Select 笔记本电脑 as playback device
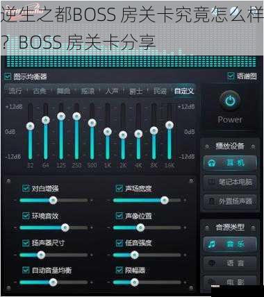The width and height of the screenshot is (264, 297). pos(230,182)
